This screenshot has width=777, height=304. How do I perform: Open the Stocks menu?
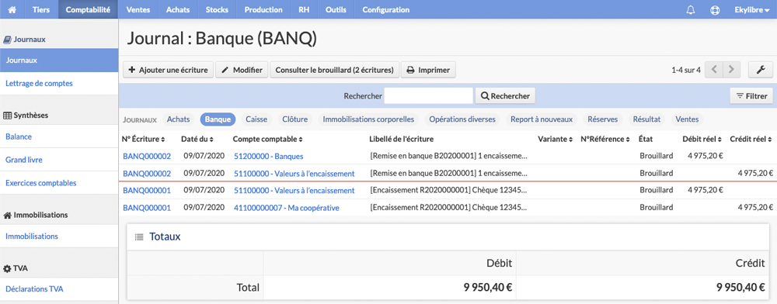tap(217, 9)
